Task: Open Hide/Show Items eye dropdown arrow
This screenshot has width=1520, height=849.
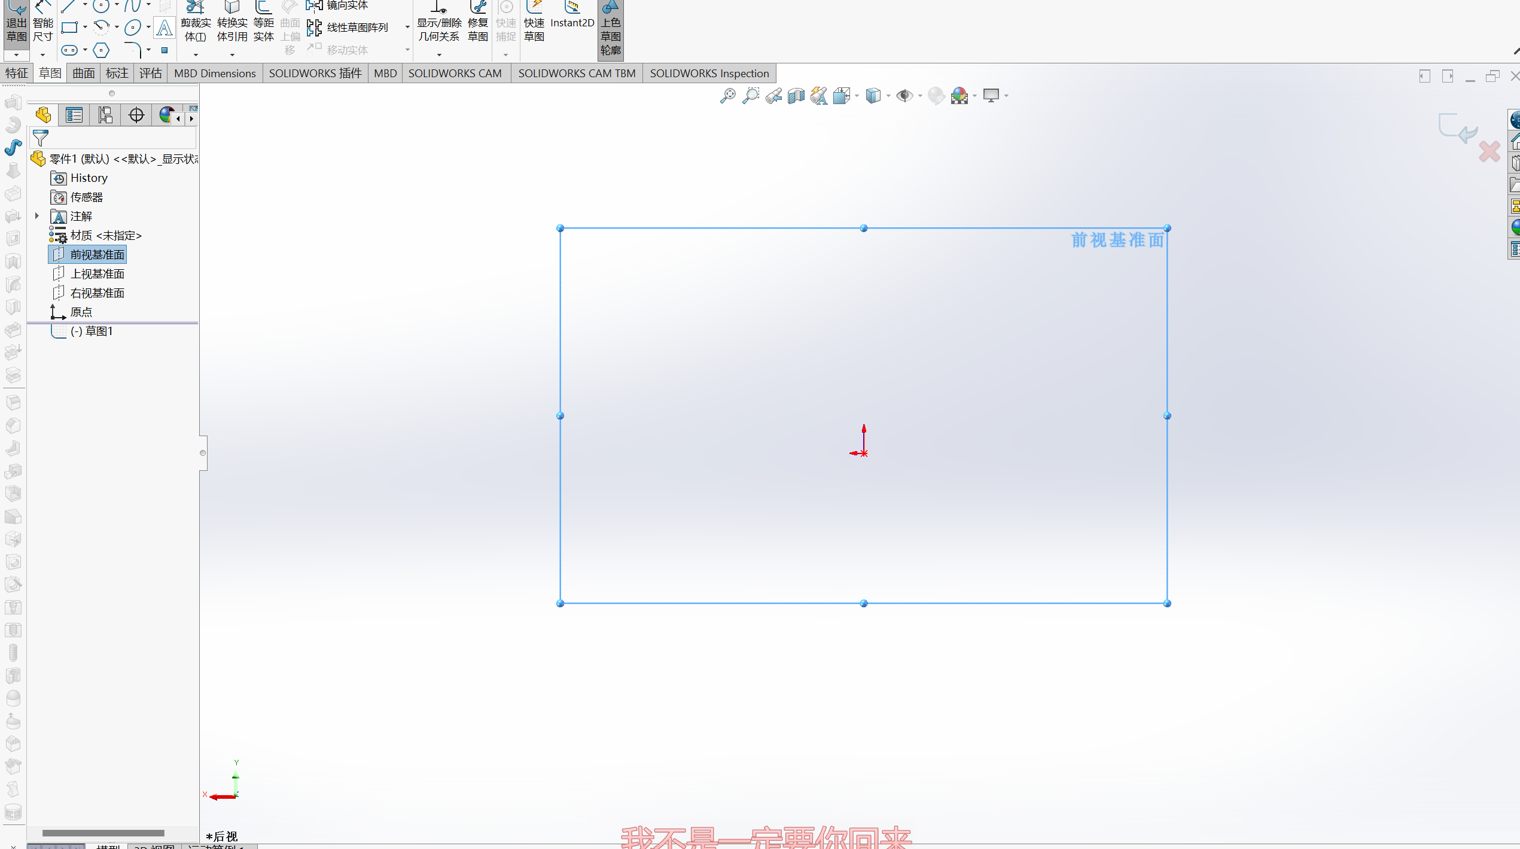Action: [920, 96]
